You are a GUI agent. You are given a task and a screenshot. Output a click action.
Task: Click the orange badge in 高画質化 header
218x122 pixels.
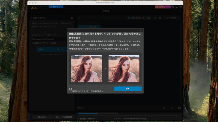(x=72, y=18)
